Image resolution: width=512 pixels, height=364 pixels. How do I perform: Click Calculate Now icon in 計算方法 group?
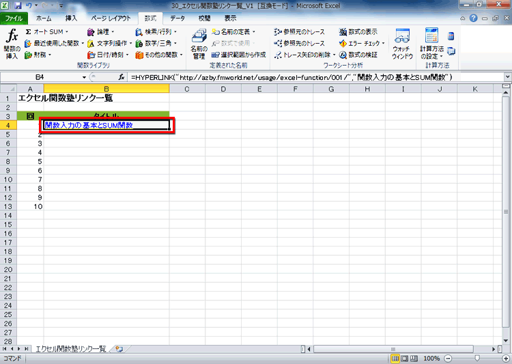pyautogui.click(x=451, y=36)
